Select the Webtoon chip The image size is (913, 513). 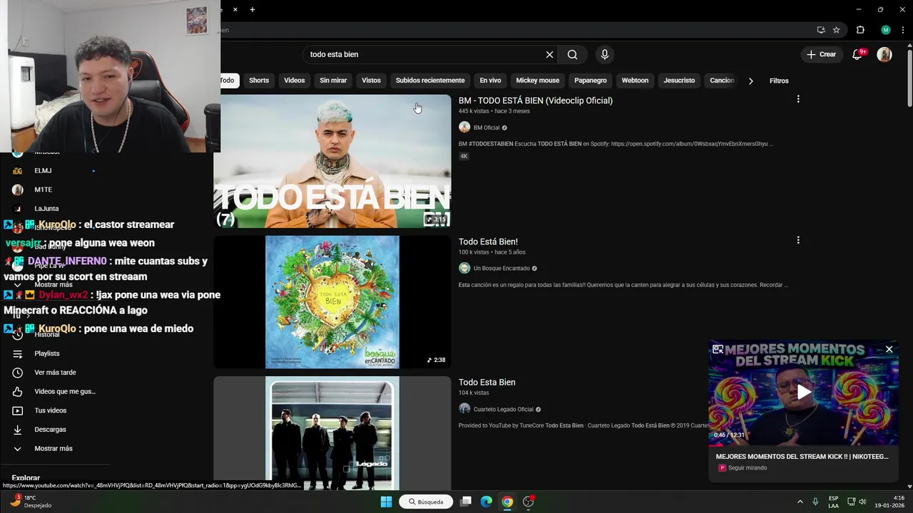point(635,81)
